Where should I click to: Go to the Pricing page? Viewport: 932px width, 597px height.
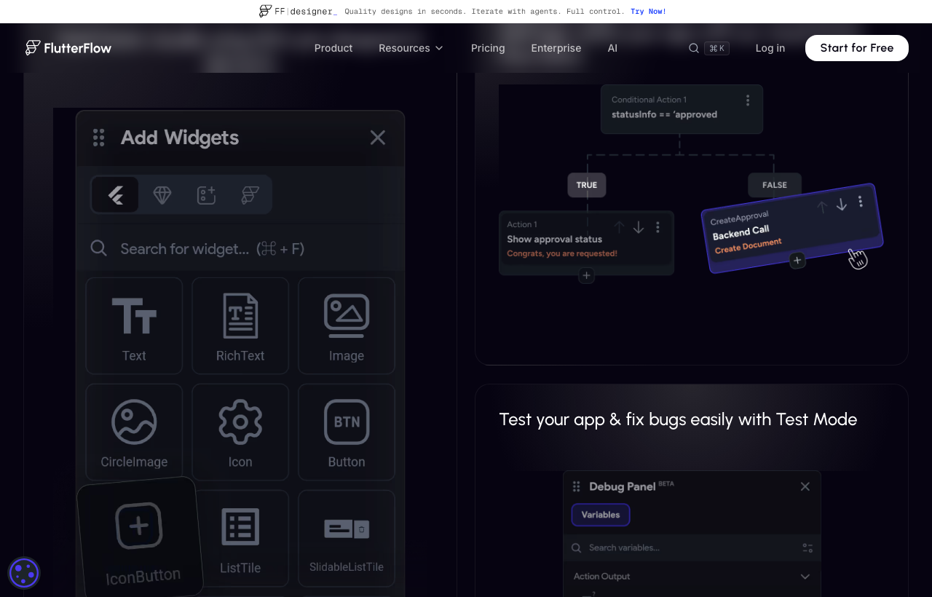pyautogui.click(x=488, y=48)
